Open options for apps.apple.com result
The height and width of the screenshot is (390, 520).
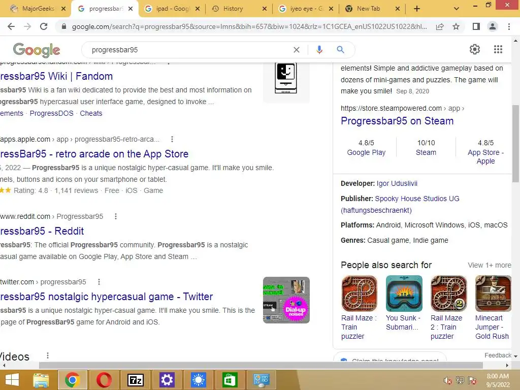click(172, 139)
